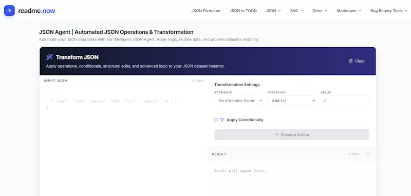Open the Attribute dropdown showing No attributes found
Viewport: 411px width, 196px height.
238,101
